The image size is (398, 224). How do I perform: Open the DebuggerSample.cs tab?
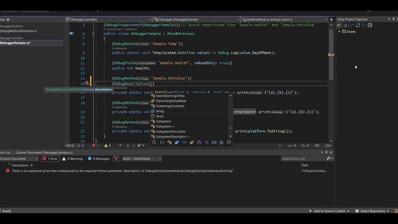(31, 43)
